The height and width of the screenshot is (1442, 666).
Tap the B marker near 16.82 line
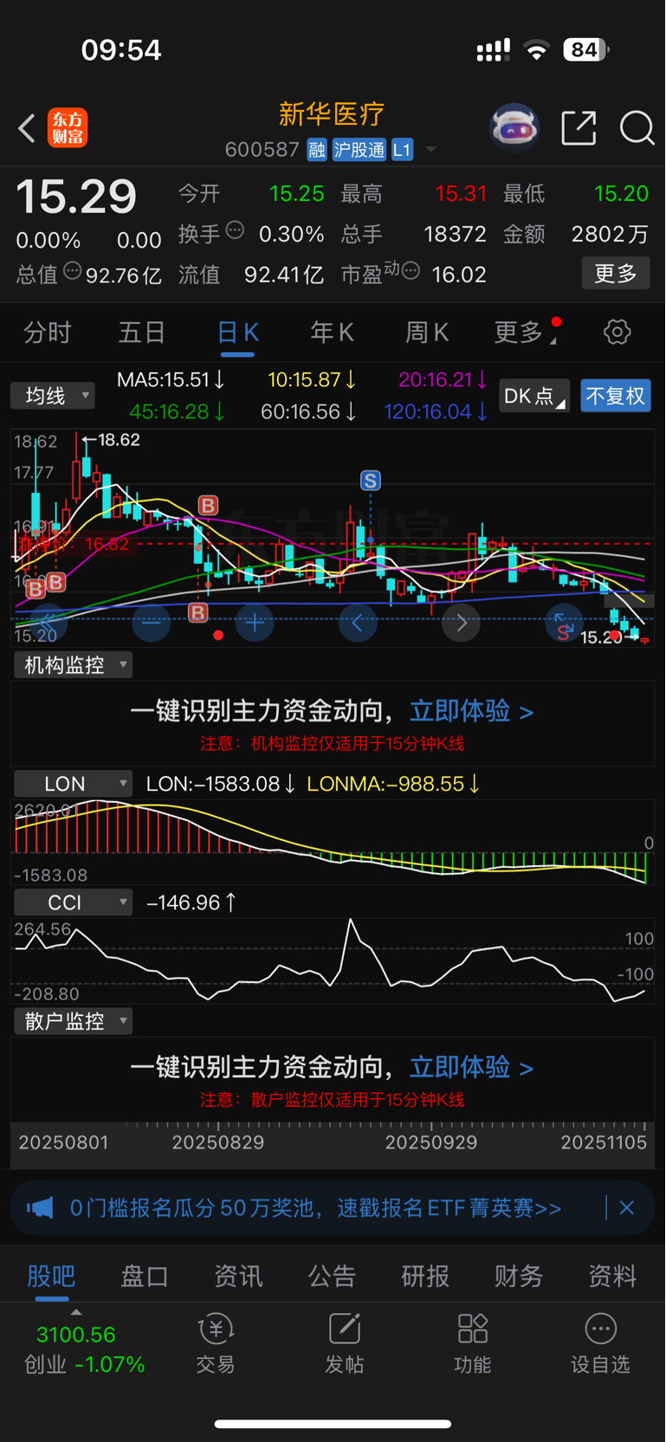pos(208,505)
